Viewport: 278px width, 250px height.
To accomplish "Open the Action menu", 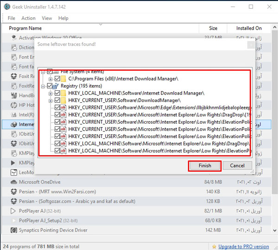I will coord(28,18).
